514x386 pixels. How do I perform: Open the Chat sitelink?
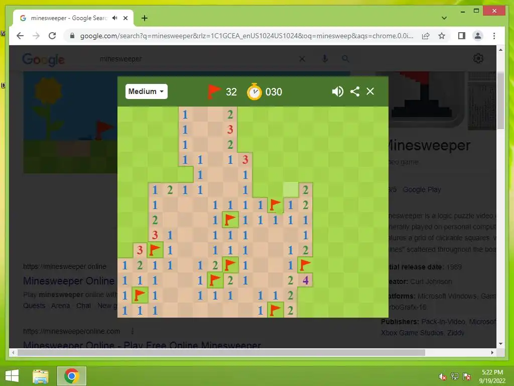(x=84, y=306)
